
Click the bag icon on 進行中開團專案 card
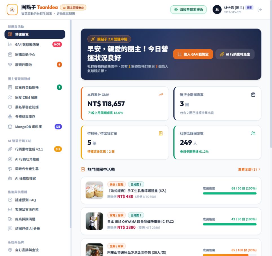pos(253,95)
